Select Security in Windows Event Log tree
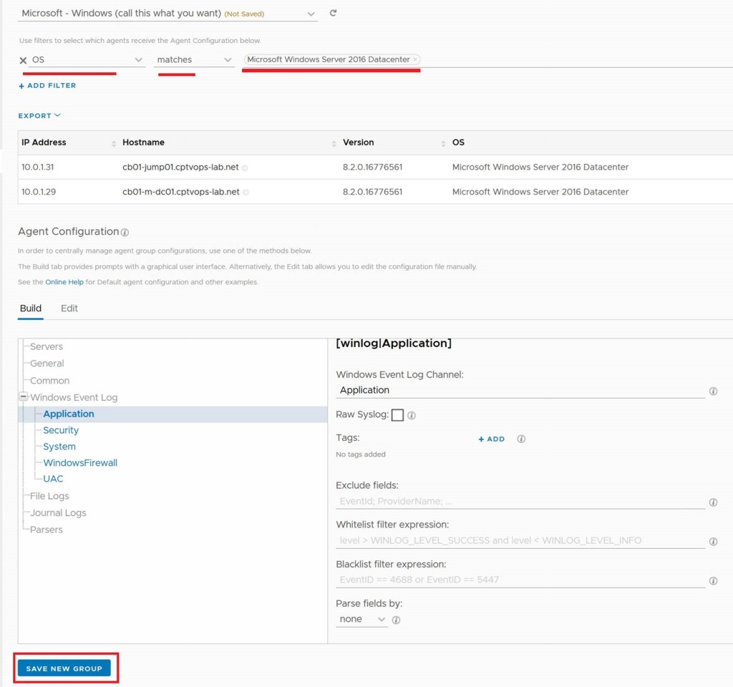This screenshot has width=733, height=687. (61, 430)
